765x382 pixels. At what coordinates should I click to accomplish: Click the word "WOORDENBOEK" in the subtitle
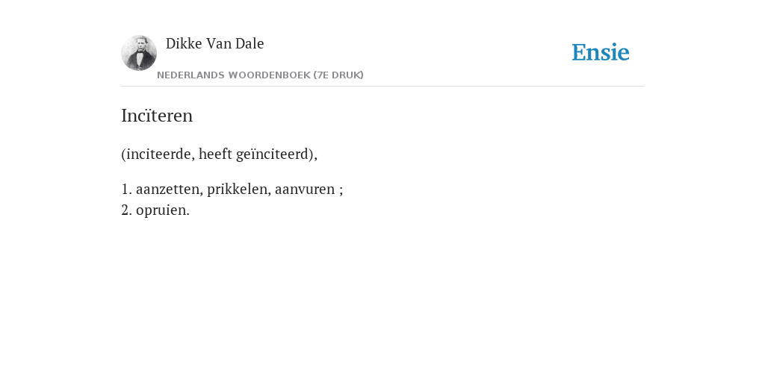[x=269, y=75]
